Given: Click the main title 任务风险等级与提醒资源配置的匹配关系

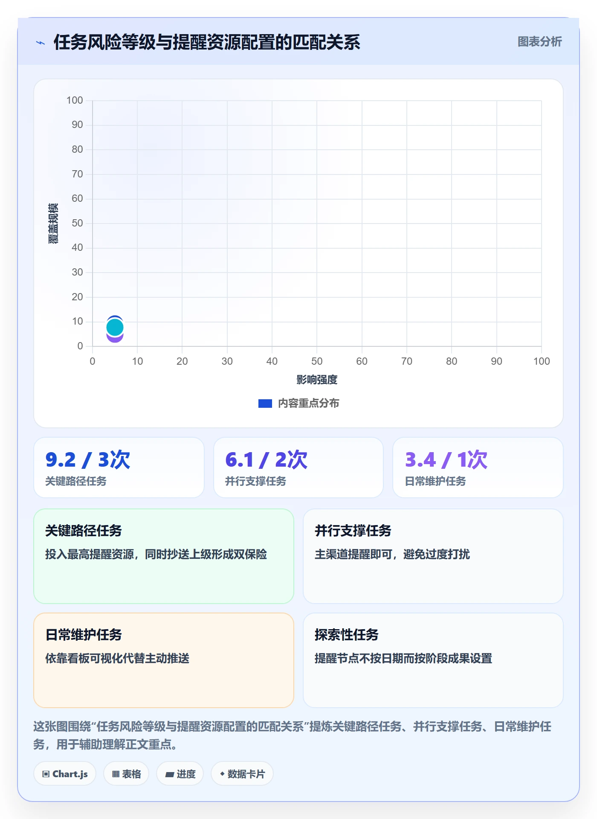Looking at the screenshot, I should 207,42.
